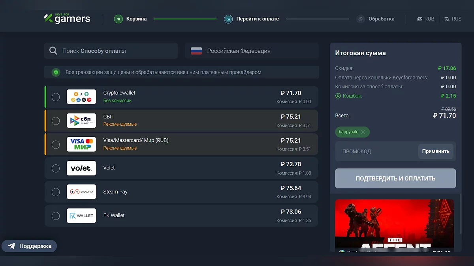
Task: Click the Steam Pay logo
Action: [81, 192]
